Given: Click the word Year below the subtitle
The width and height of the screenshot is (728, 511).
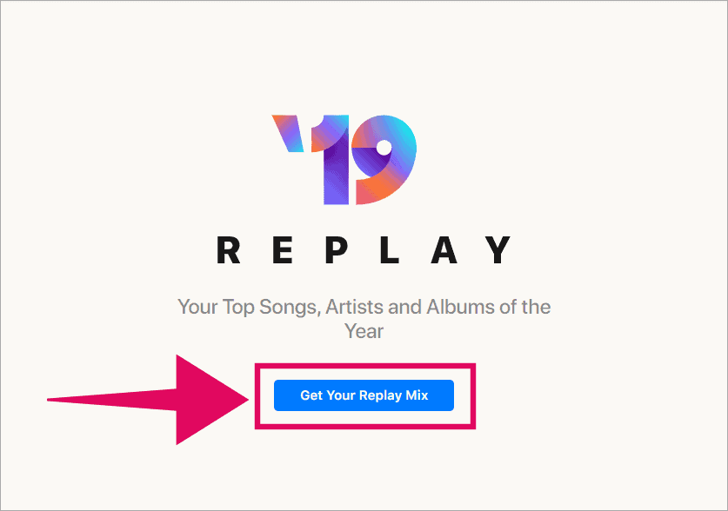Looking at the screenshot, I should tap(364, 331).
